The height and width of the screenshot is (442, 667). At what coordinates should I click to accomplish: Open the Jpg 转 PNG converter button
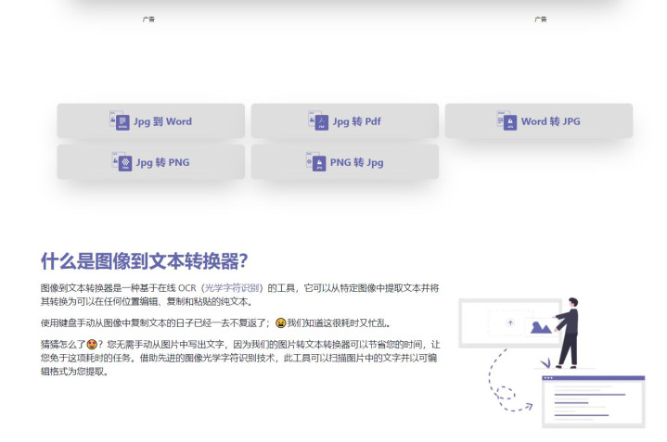[150, 162]
